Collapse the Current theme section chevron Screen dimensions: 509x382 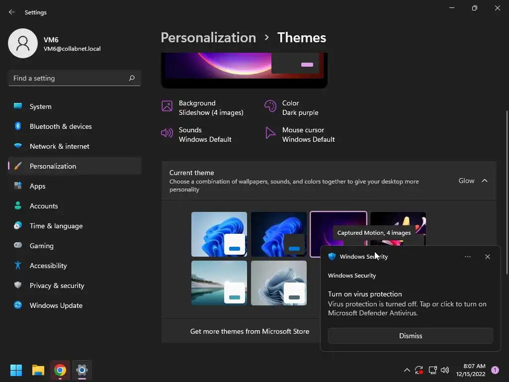484,181
